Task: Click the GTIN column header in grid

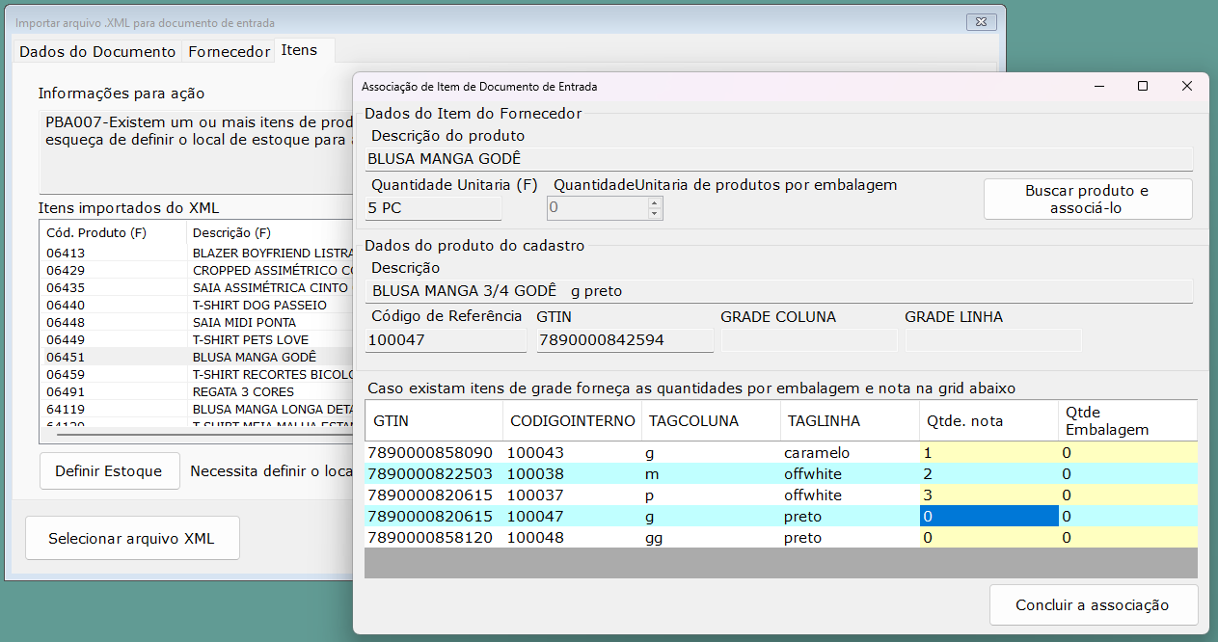Action: [433, 421]
